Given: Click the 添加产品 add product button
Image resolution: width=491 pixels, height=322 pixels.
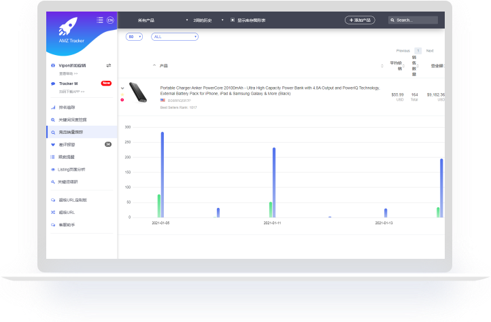Looking at the screenshot, I should pos(360,20).
